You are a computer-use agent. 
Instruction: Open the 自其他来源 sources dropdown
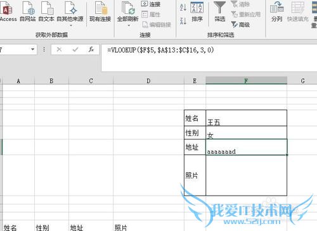70,15
